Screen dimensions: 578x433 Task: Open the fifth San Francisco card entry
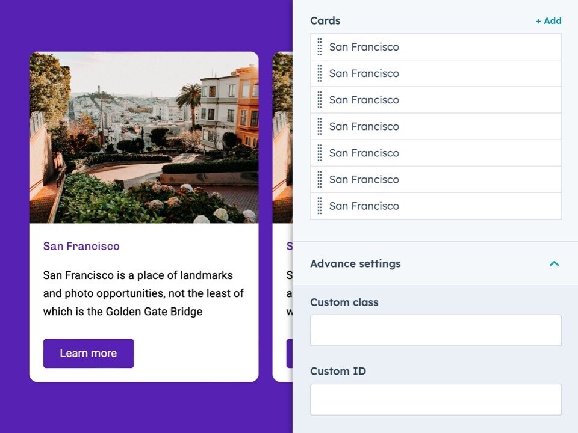pos(421,153)
